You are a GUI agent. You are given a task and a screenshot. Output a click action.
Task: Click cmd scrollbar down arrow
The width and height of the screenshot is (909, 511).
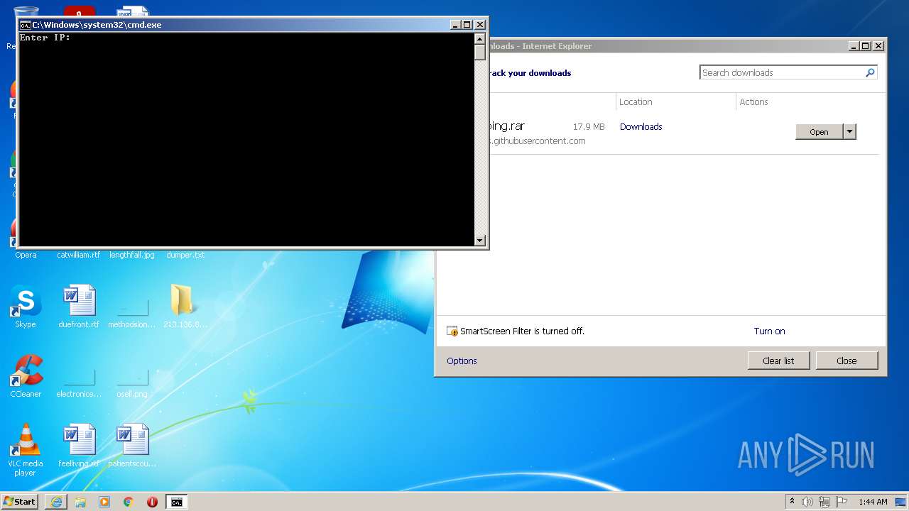[480, 241]
